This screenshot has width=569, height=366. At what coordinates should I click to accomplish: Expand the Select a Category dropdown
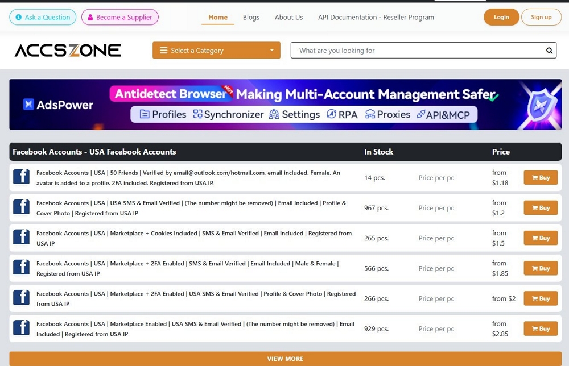pyautogui.click(x=216, y=51)
